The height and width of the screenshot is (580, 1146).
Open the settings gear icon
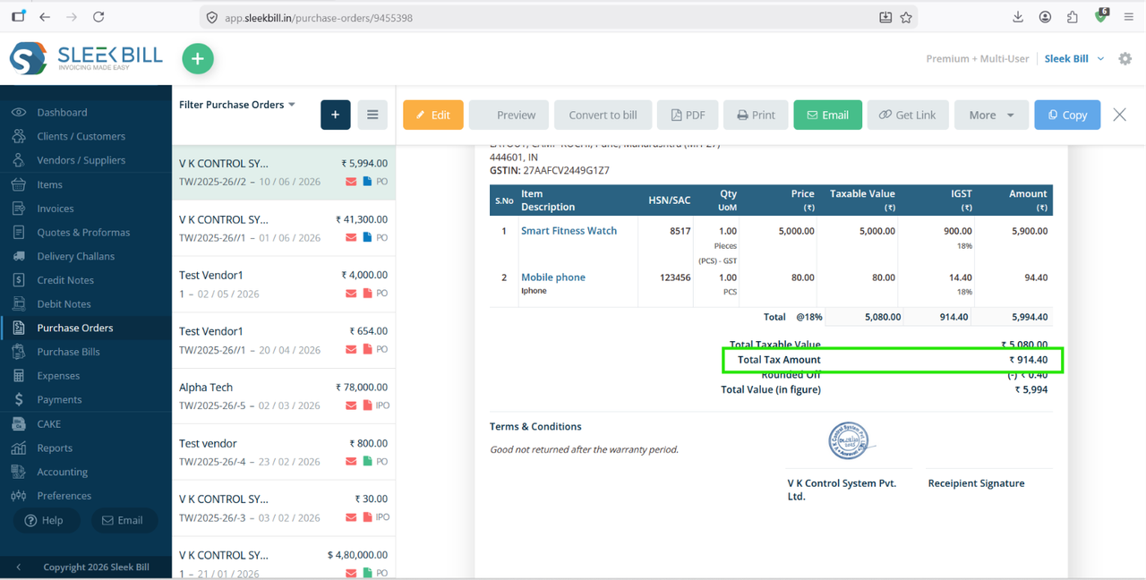tap(1125, 59)
